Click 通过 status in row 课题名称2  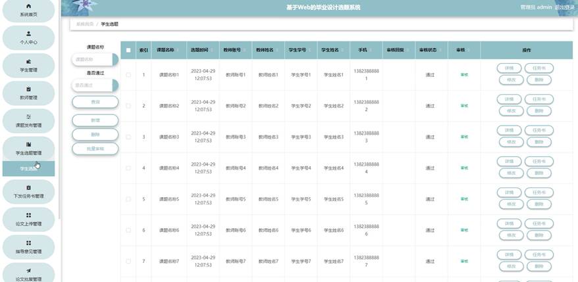coord(430,106)
